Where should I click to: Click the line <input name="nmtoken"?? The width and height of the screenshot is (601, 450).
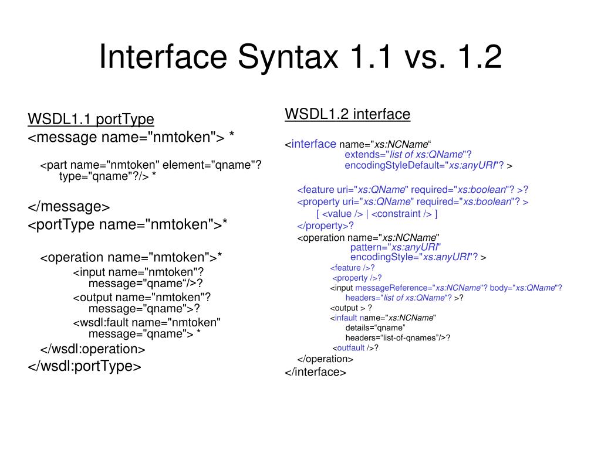tap(139, 272)
